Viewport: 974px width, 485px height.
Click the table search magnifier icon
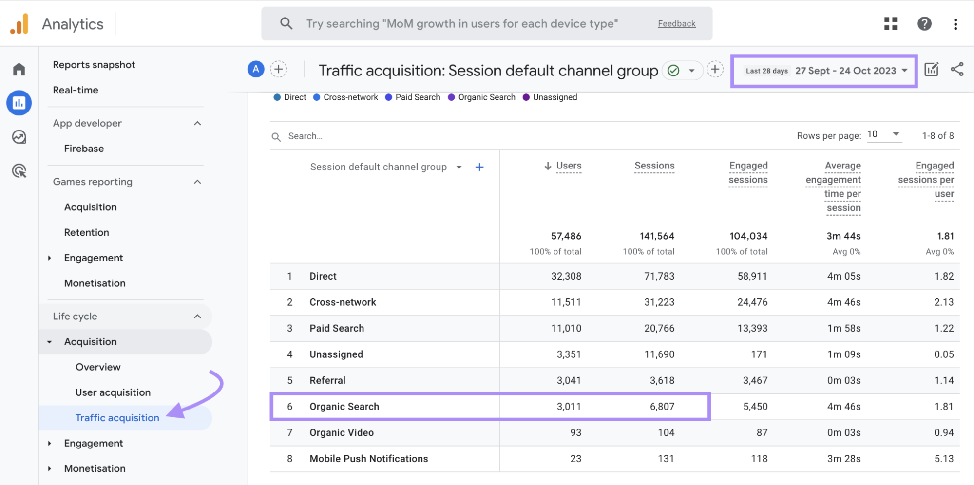[276, 137]
